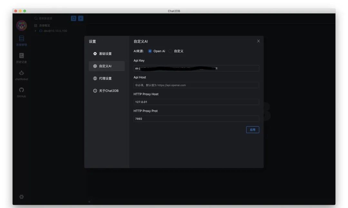The width and height of the screenshot is (348, 208).
Task: Click the Api Host input field
Action: pos(196,85)
